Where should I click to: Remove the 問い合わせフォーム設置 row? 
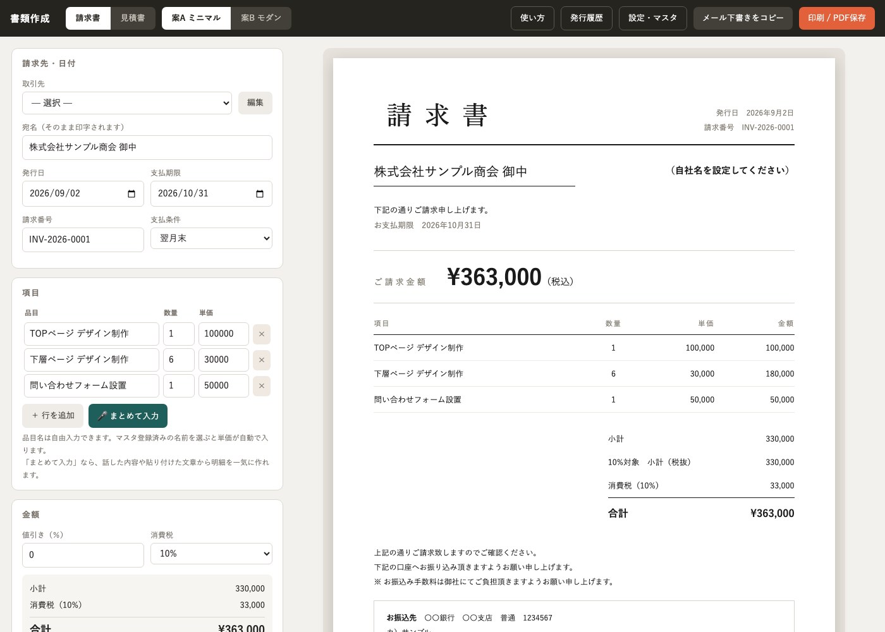[262, 386]
